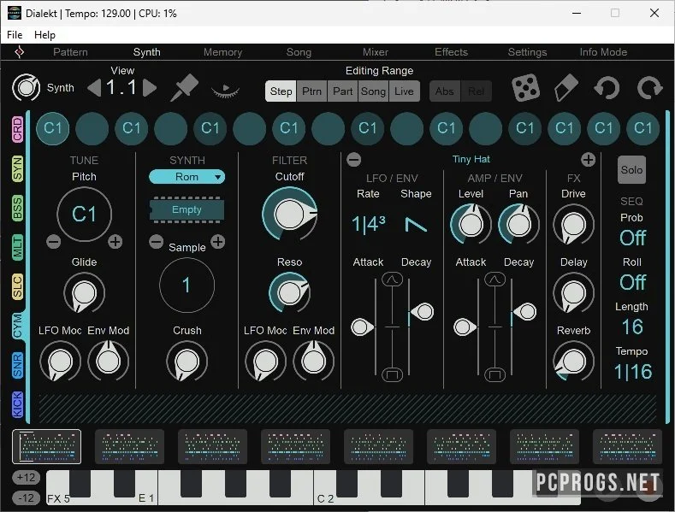Switch to the Effects tab
The image size is (675, 512).
451,52
